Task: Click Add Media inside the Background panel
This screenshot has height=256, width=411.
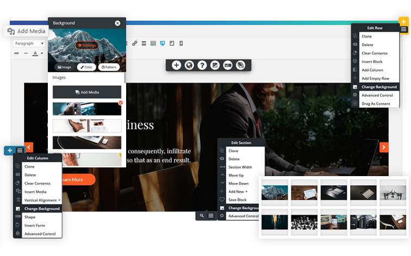Action: (87, 92)
